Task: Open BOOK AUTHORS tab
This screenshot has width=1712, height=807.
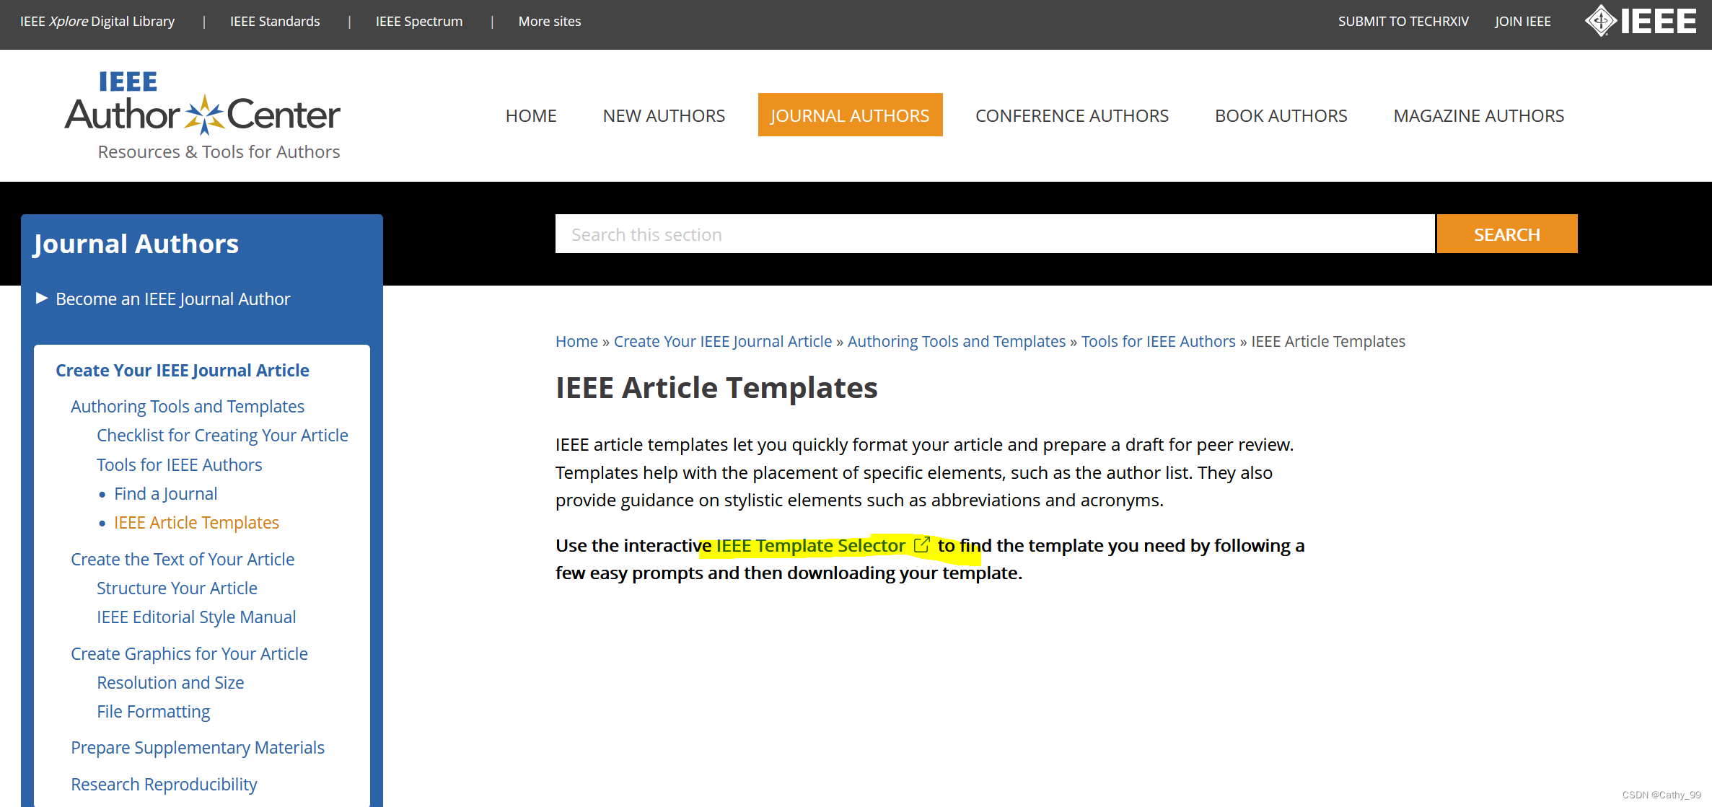Action: coord(1281,115)
